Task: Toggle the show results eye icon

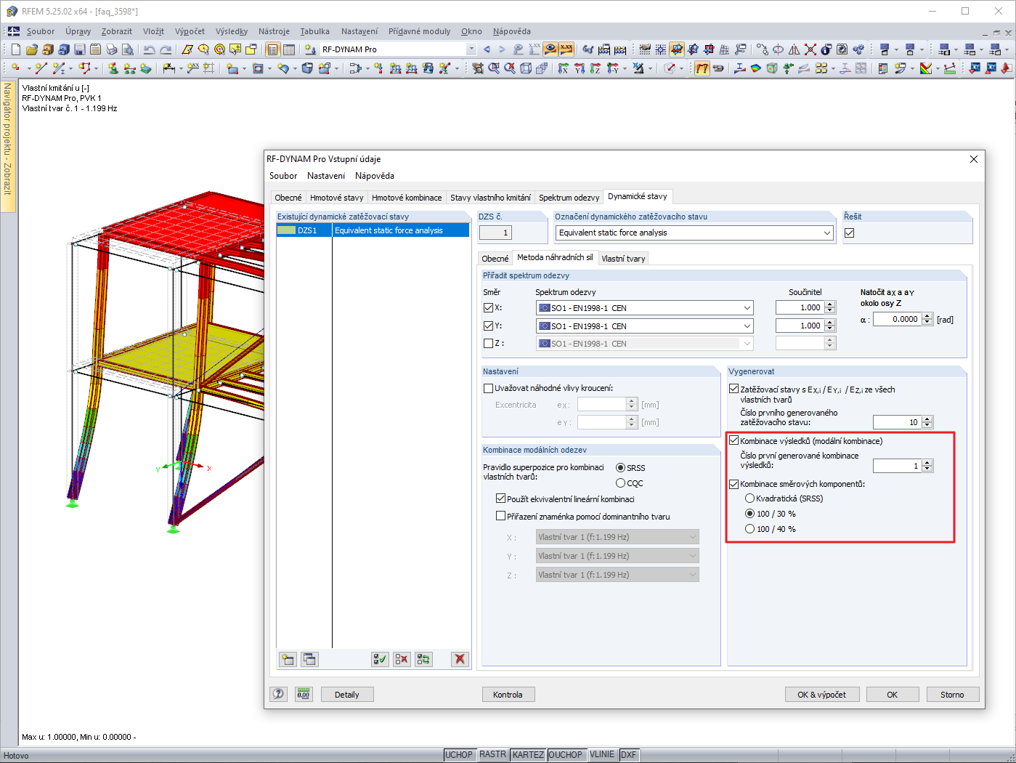Action: pyautogui.click(x=550, y=49)
